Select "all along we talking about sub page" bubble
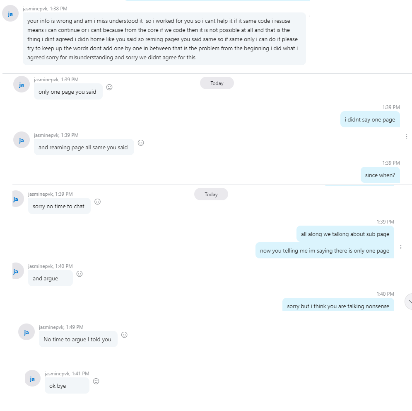The height and width of the screenshot is (411, 412). 345,234
